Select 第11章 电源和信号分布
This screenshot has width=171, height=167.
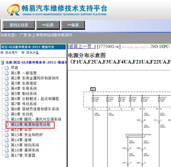point(30,125)
